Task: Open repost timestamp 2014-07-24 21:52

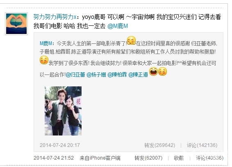Action: tap(54, 158)
